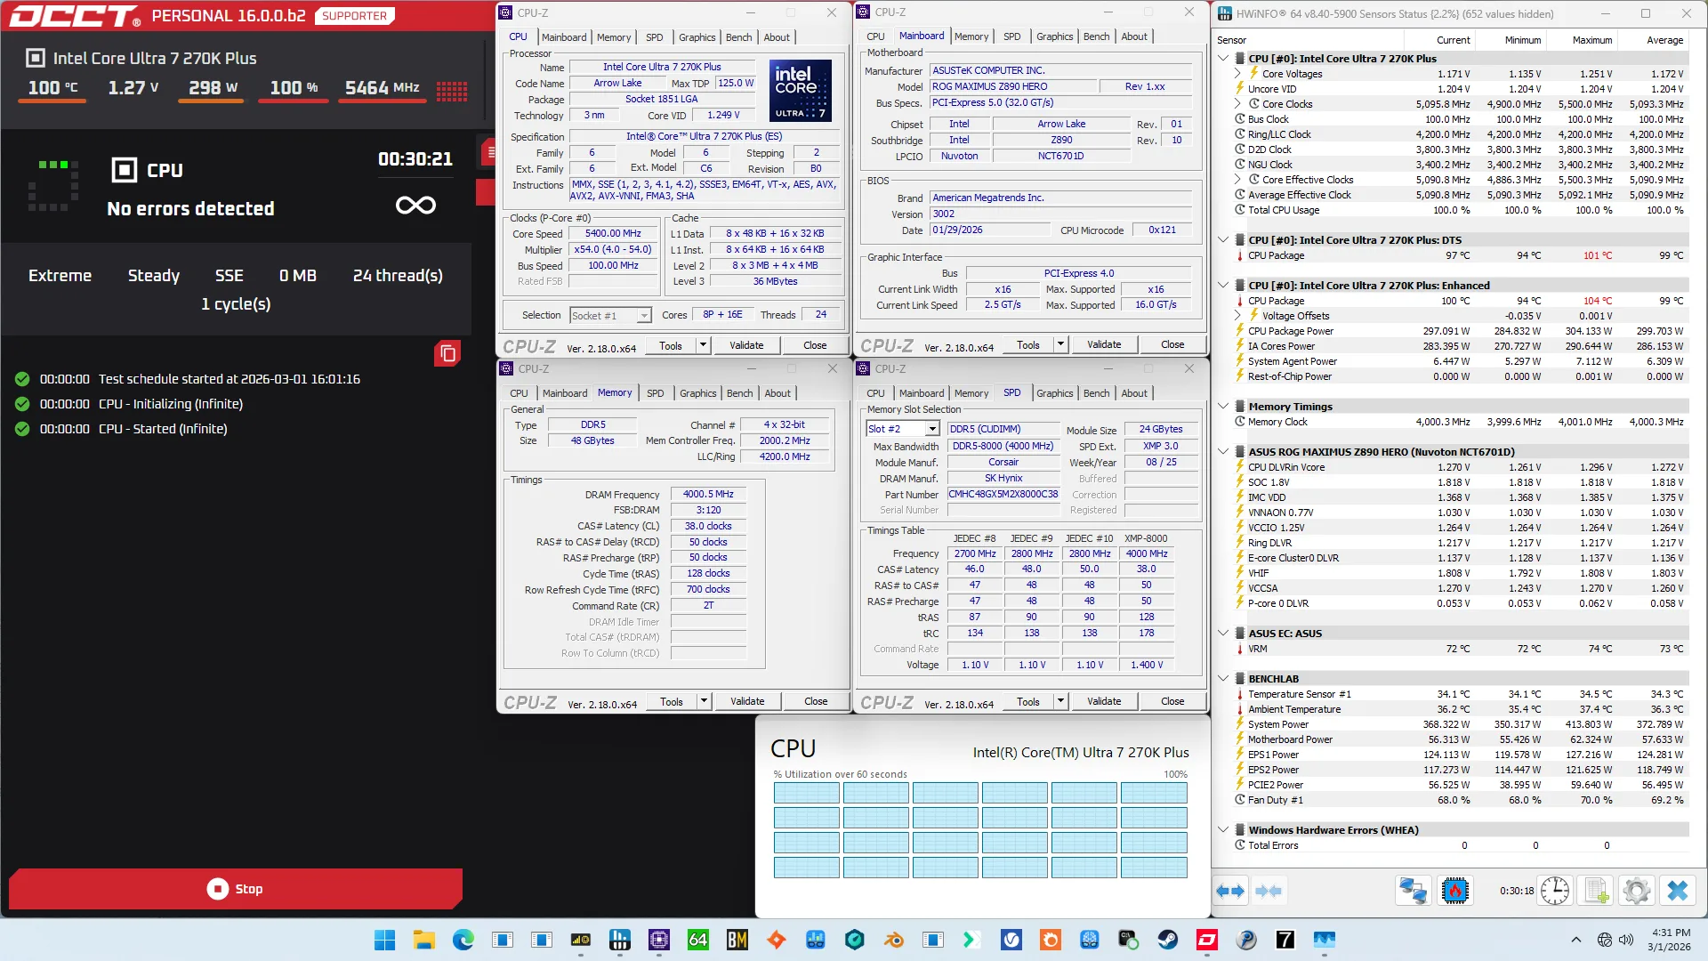This screenshot has height=961, width=1708.
Task: Click the HWiNFO CPU flame chip icon
Action: click(1455, 891)
